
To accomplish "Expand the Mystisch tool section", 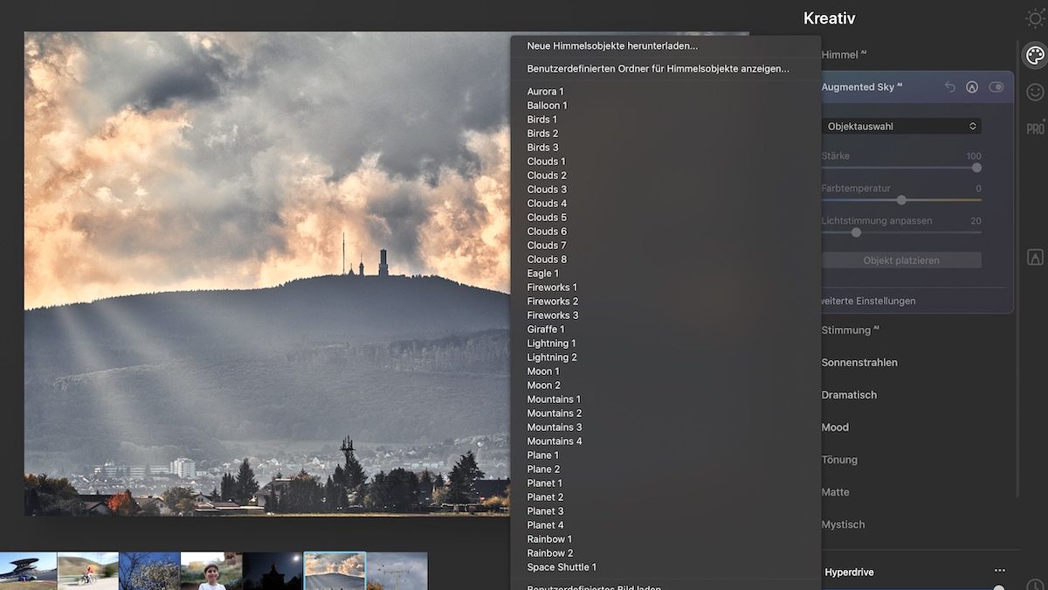I will pos(843,524).
